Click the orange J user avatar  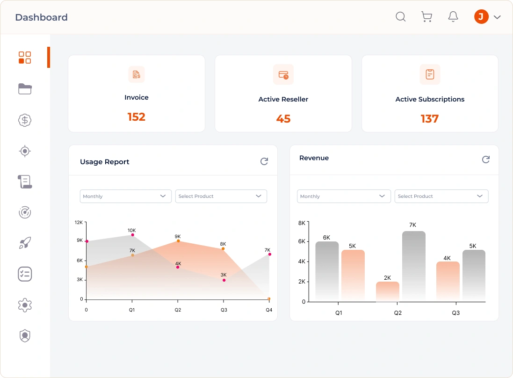[x=481, y=17]
